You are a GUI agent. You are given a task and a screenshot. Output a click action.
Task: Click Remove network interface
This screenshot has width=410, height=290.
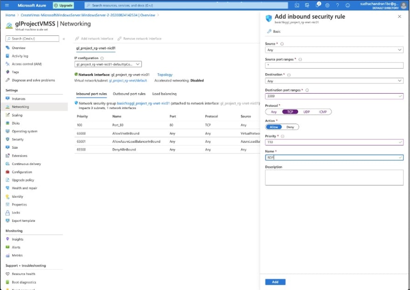(x=139, y=39)
